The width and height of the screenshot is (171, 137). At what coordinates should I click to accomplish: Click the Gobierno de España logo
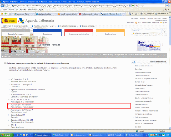tap(9, 21)
